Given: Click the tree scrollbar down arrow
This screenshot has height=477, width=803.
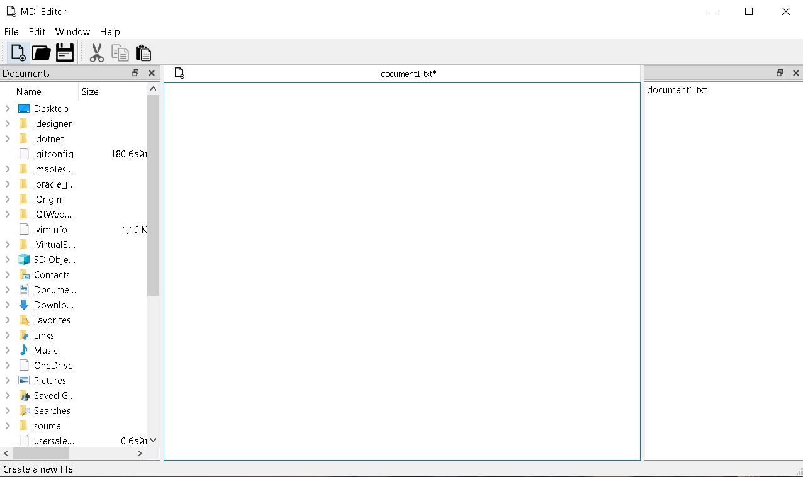Looking at the screenshot, I should (x=153, y=441).
